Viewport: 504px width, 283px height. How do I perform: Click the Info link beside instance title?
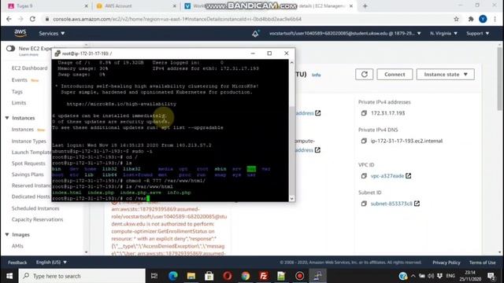tap(317, 75)
